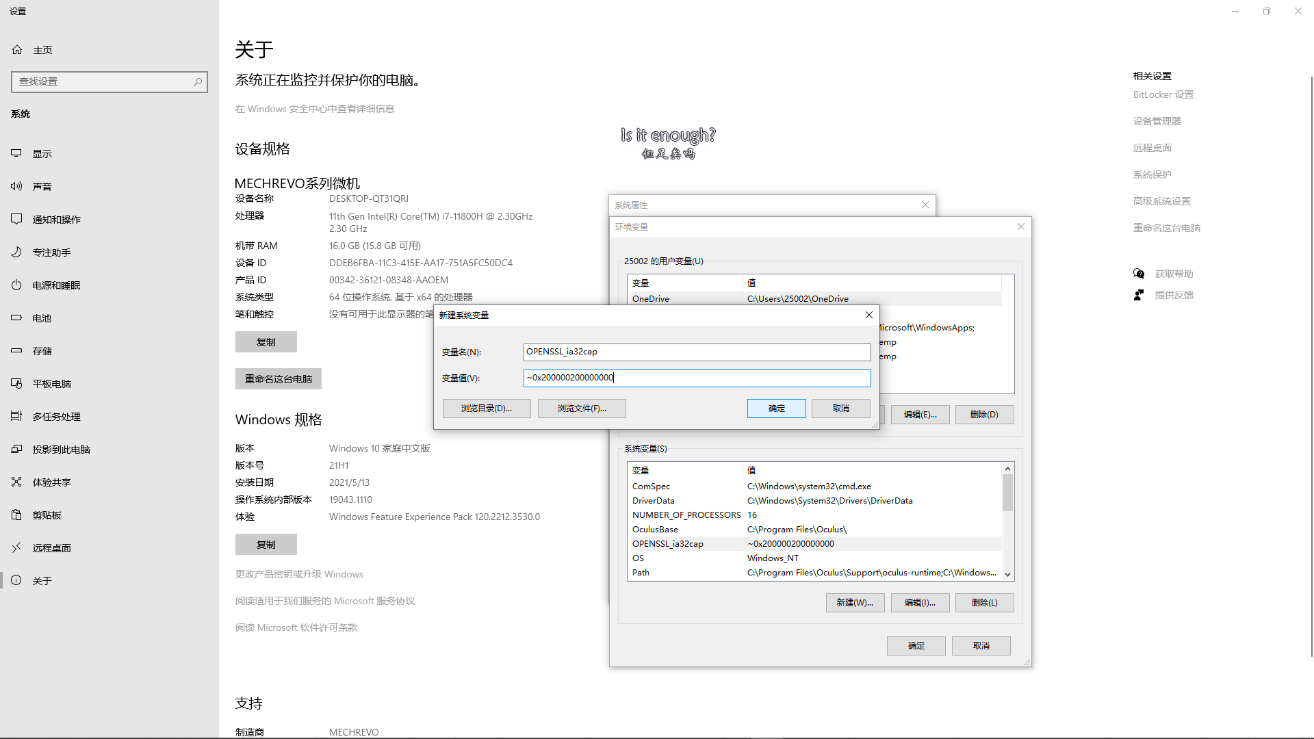Open Storage (存储) icon
The image size is (1314, 739).
tap(16, 350)
